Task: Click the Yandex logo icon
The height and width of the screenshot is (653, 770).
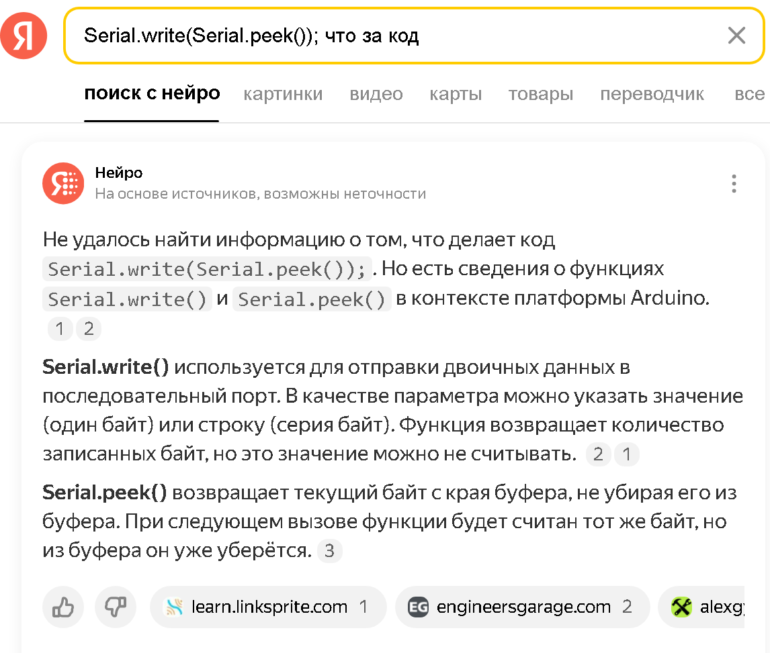Action: (24, 36)
